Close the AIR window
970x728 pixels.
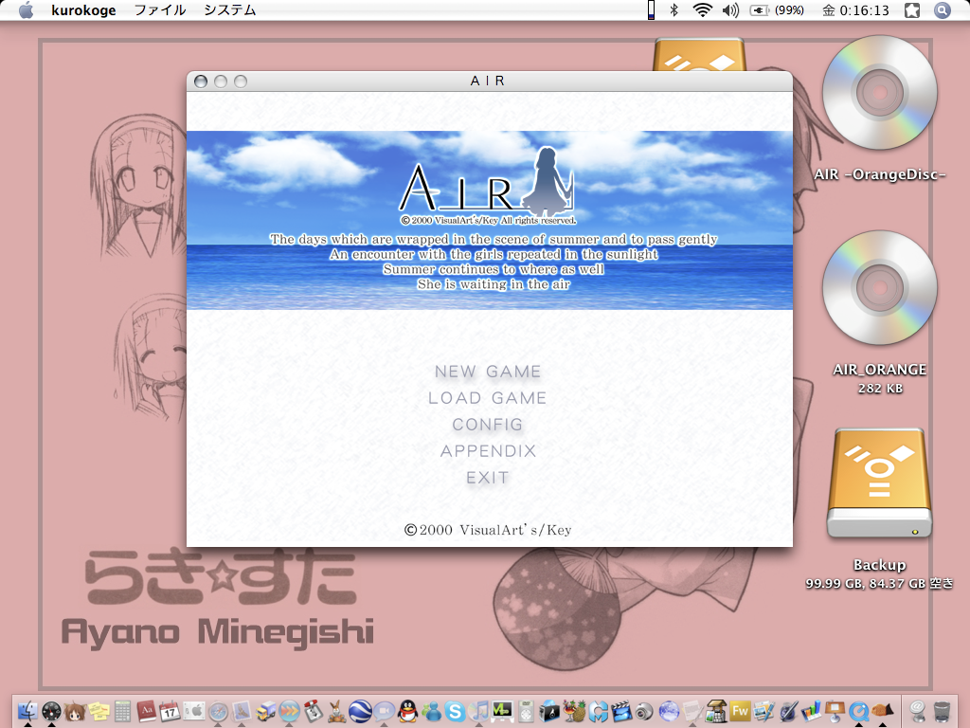[201, 82]
